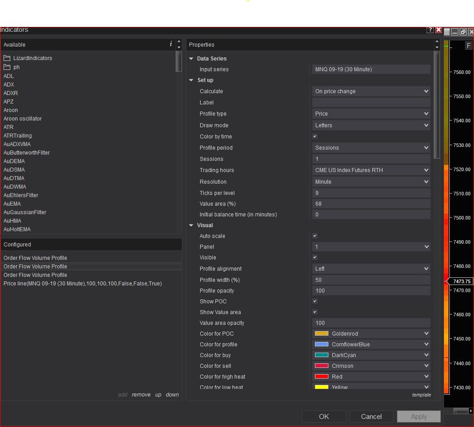Disable the Auto scale checkbox
This screenshot has height=427, width=474.
click(x=315, y=236)
